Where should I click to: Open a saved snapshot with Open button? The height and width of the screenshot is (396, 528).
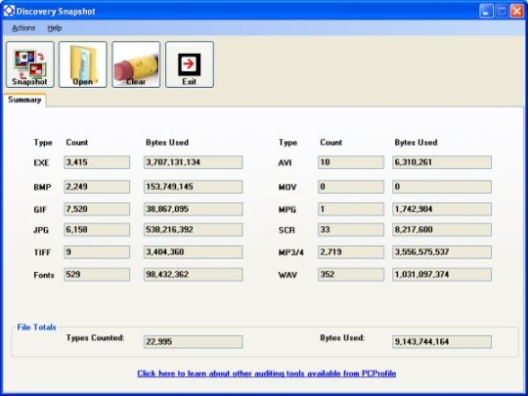click(83, 65)
